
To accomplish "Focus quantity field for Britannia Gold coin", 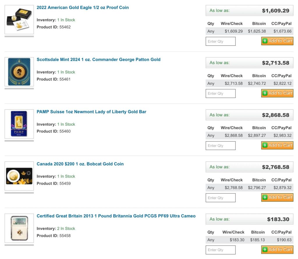I will [220, 250].
